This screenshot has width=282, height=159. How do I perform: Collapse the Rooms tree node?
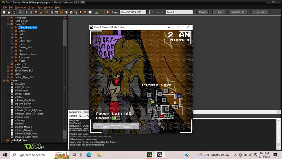4,80
